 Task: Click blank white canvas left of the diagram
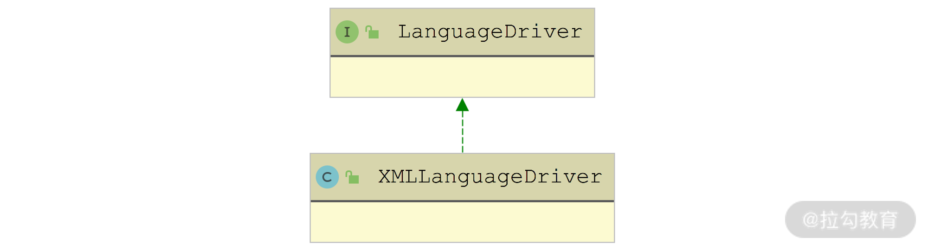pyautogui.click(x=153, y=125)
